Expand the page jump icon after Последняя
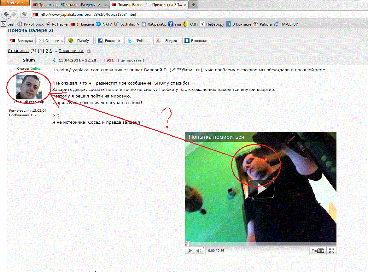Viewport: 368px width, 272px height. 89,51
